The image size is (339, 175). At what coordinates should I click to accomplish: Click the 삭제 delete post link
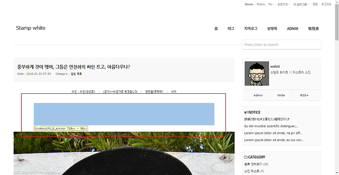coord(174,92)
